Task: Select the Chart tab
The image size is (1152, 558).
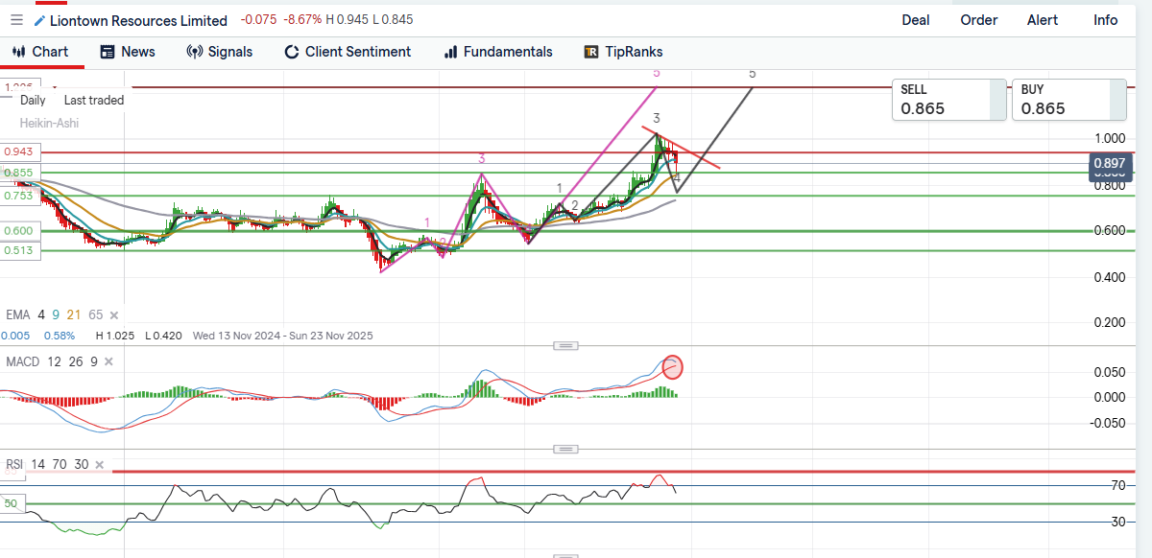Action: pyautogui.click(x=40, y=52)
